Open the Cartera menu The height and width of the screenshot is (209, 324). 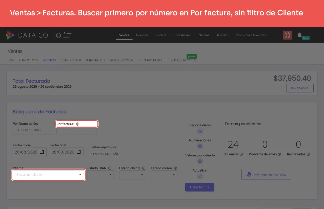(x=161, y=35)
